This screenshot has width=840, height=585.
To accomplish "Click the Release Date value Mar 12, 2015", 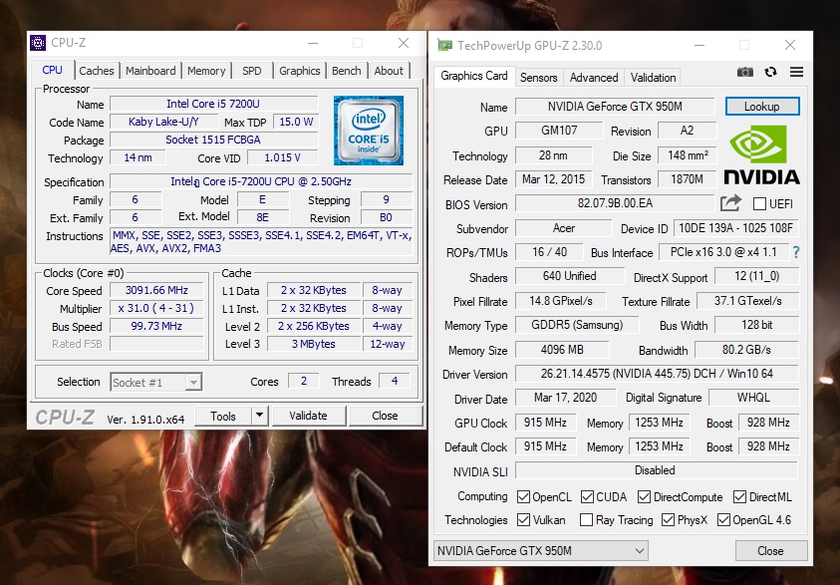I will pyautogui.click(x=553, y=179).
